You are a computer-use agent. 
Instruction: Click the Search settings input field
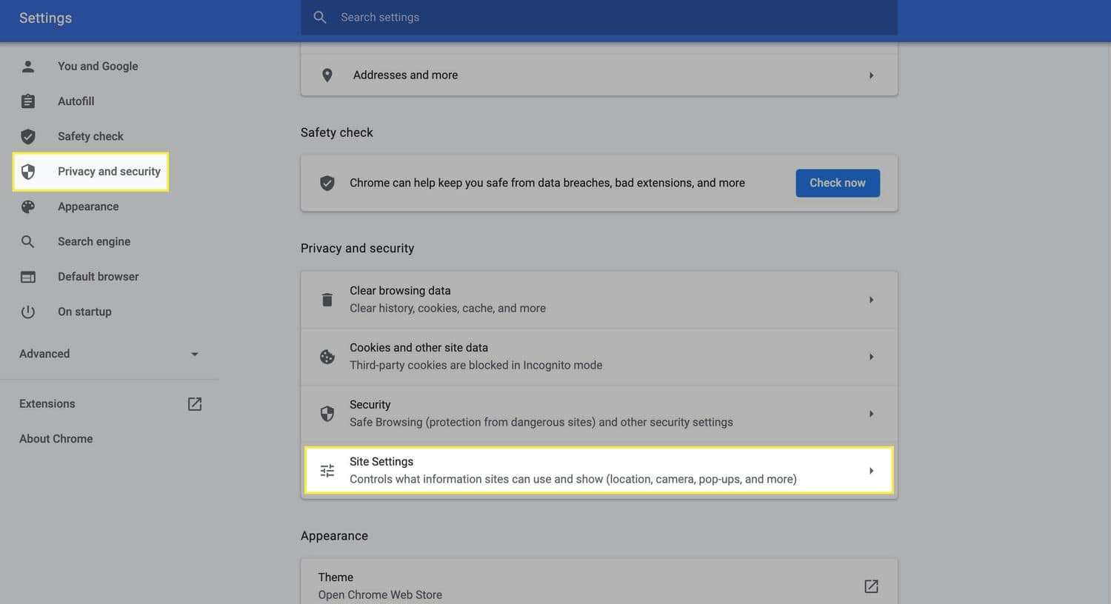pyautogui.click(x=598, y=17)
